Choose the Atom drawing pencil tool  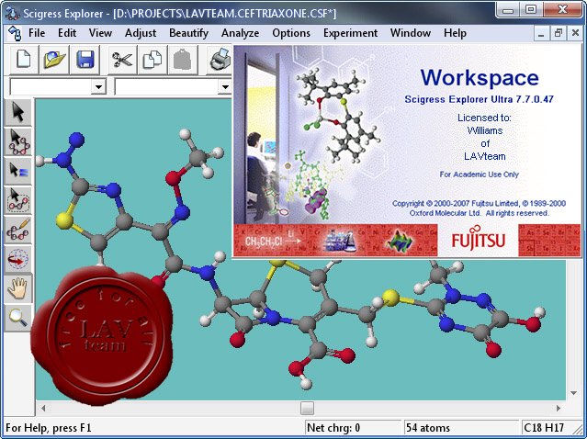tap(18, 230)
